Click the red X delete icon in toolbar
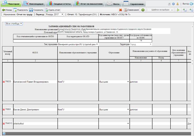The height and width of the screenshot is (136, 194). coord(121,10)
